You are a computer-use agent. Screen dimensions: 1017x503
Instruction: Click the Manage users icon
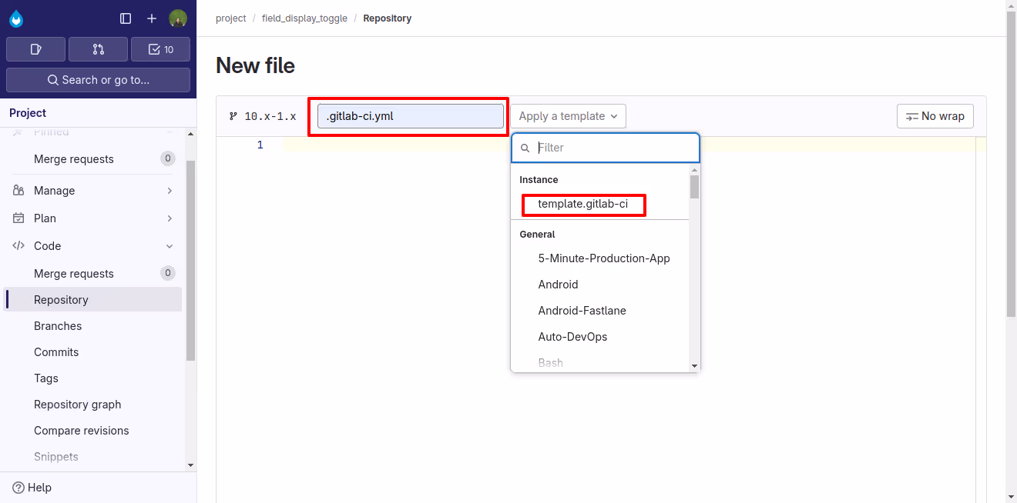[18, 191]
